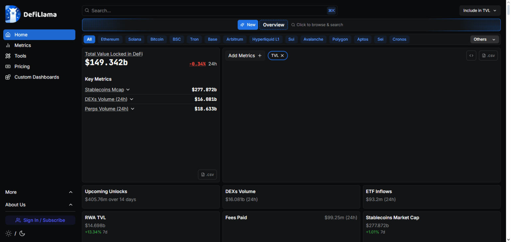The image size is (511, 242).
Task: Open the Stablecoins Mcap dropdown
Action: tap(128, 90)
